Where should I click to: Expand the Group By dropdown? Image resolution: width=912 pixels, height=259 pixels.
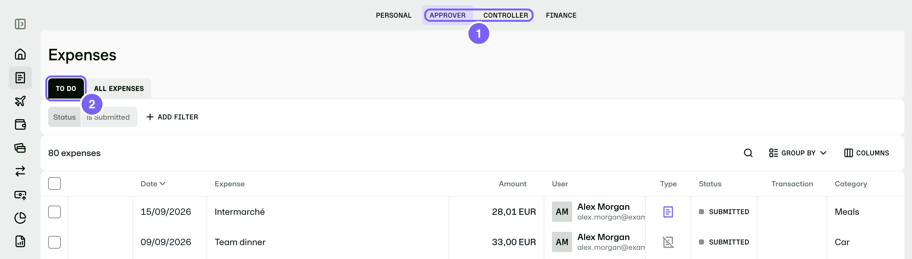798,153
